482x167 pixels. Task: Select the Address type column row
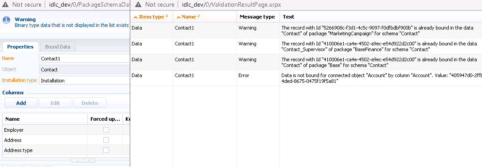(66, 150)
